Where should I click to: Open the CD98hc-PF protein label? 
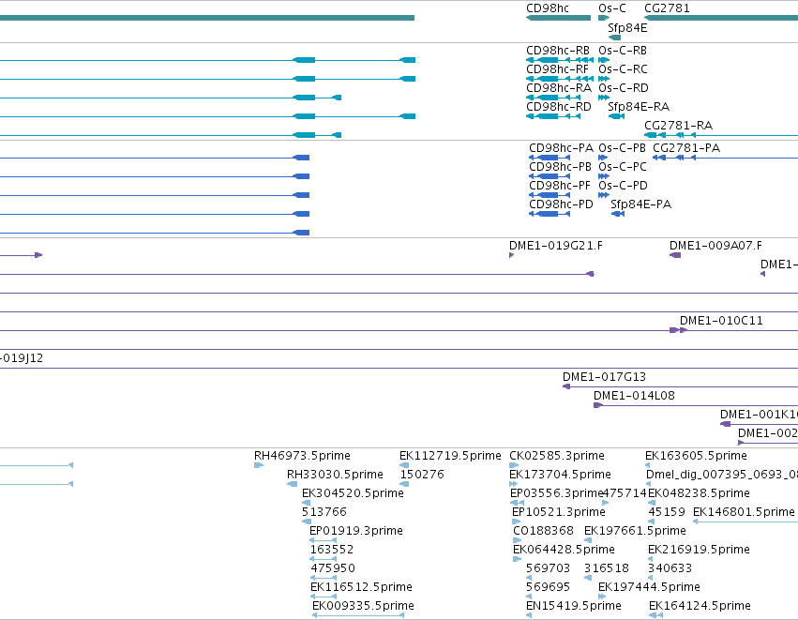[560, 186]
